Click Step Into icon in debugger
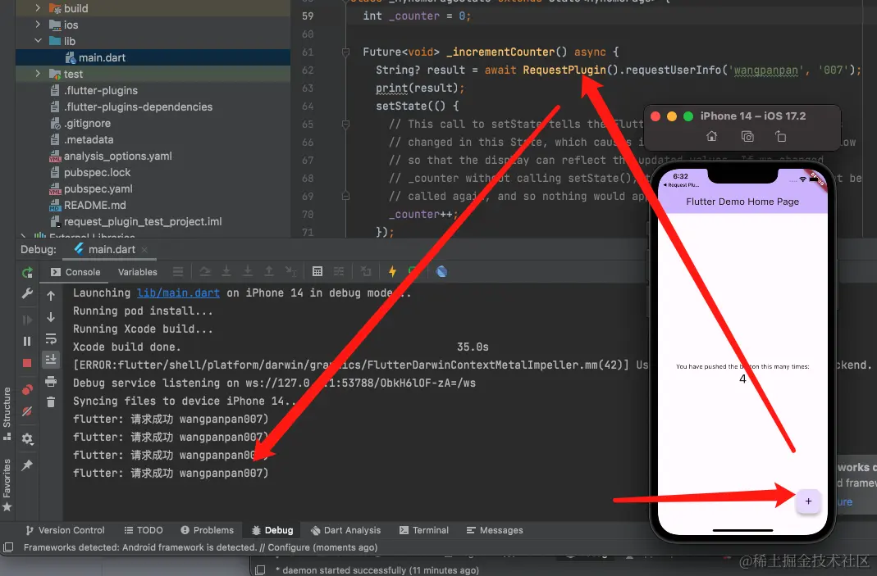The width and height of the screenshot is (877, 576). click(226, 271)
